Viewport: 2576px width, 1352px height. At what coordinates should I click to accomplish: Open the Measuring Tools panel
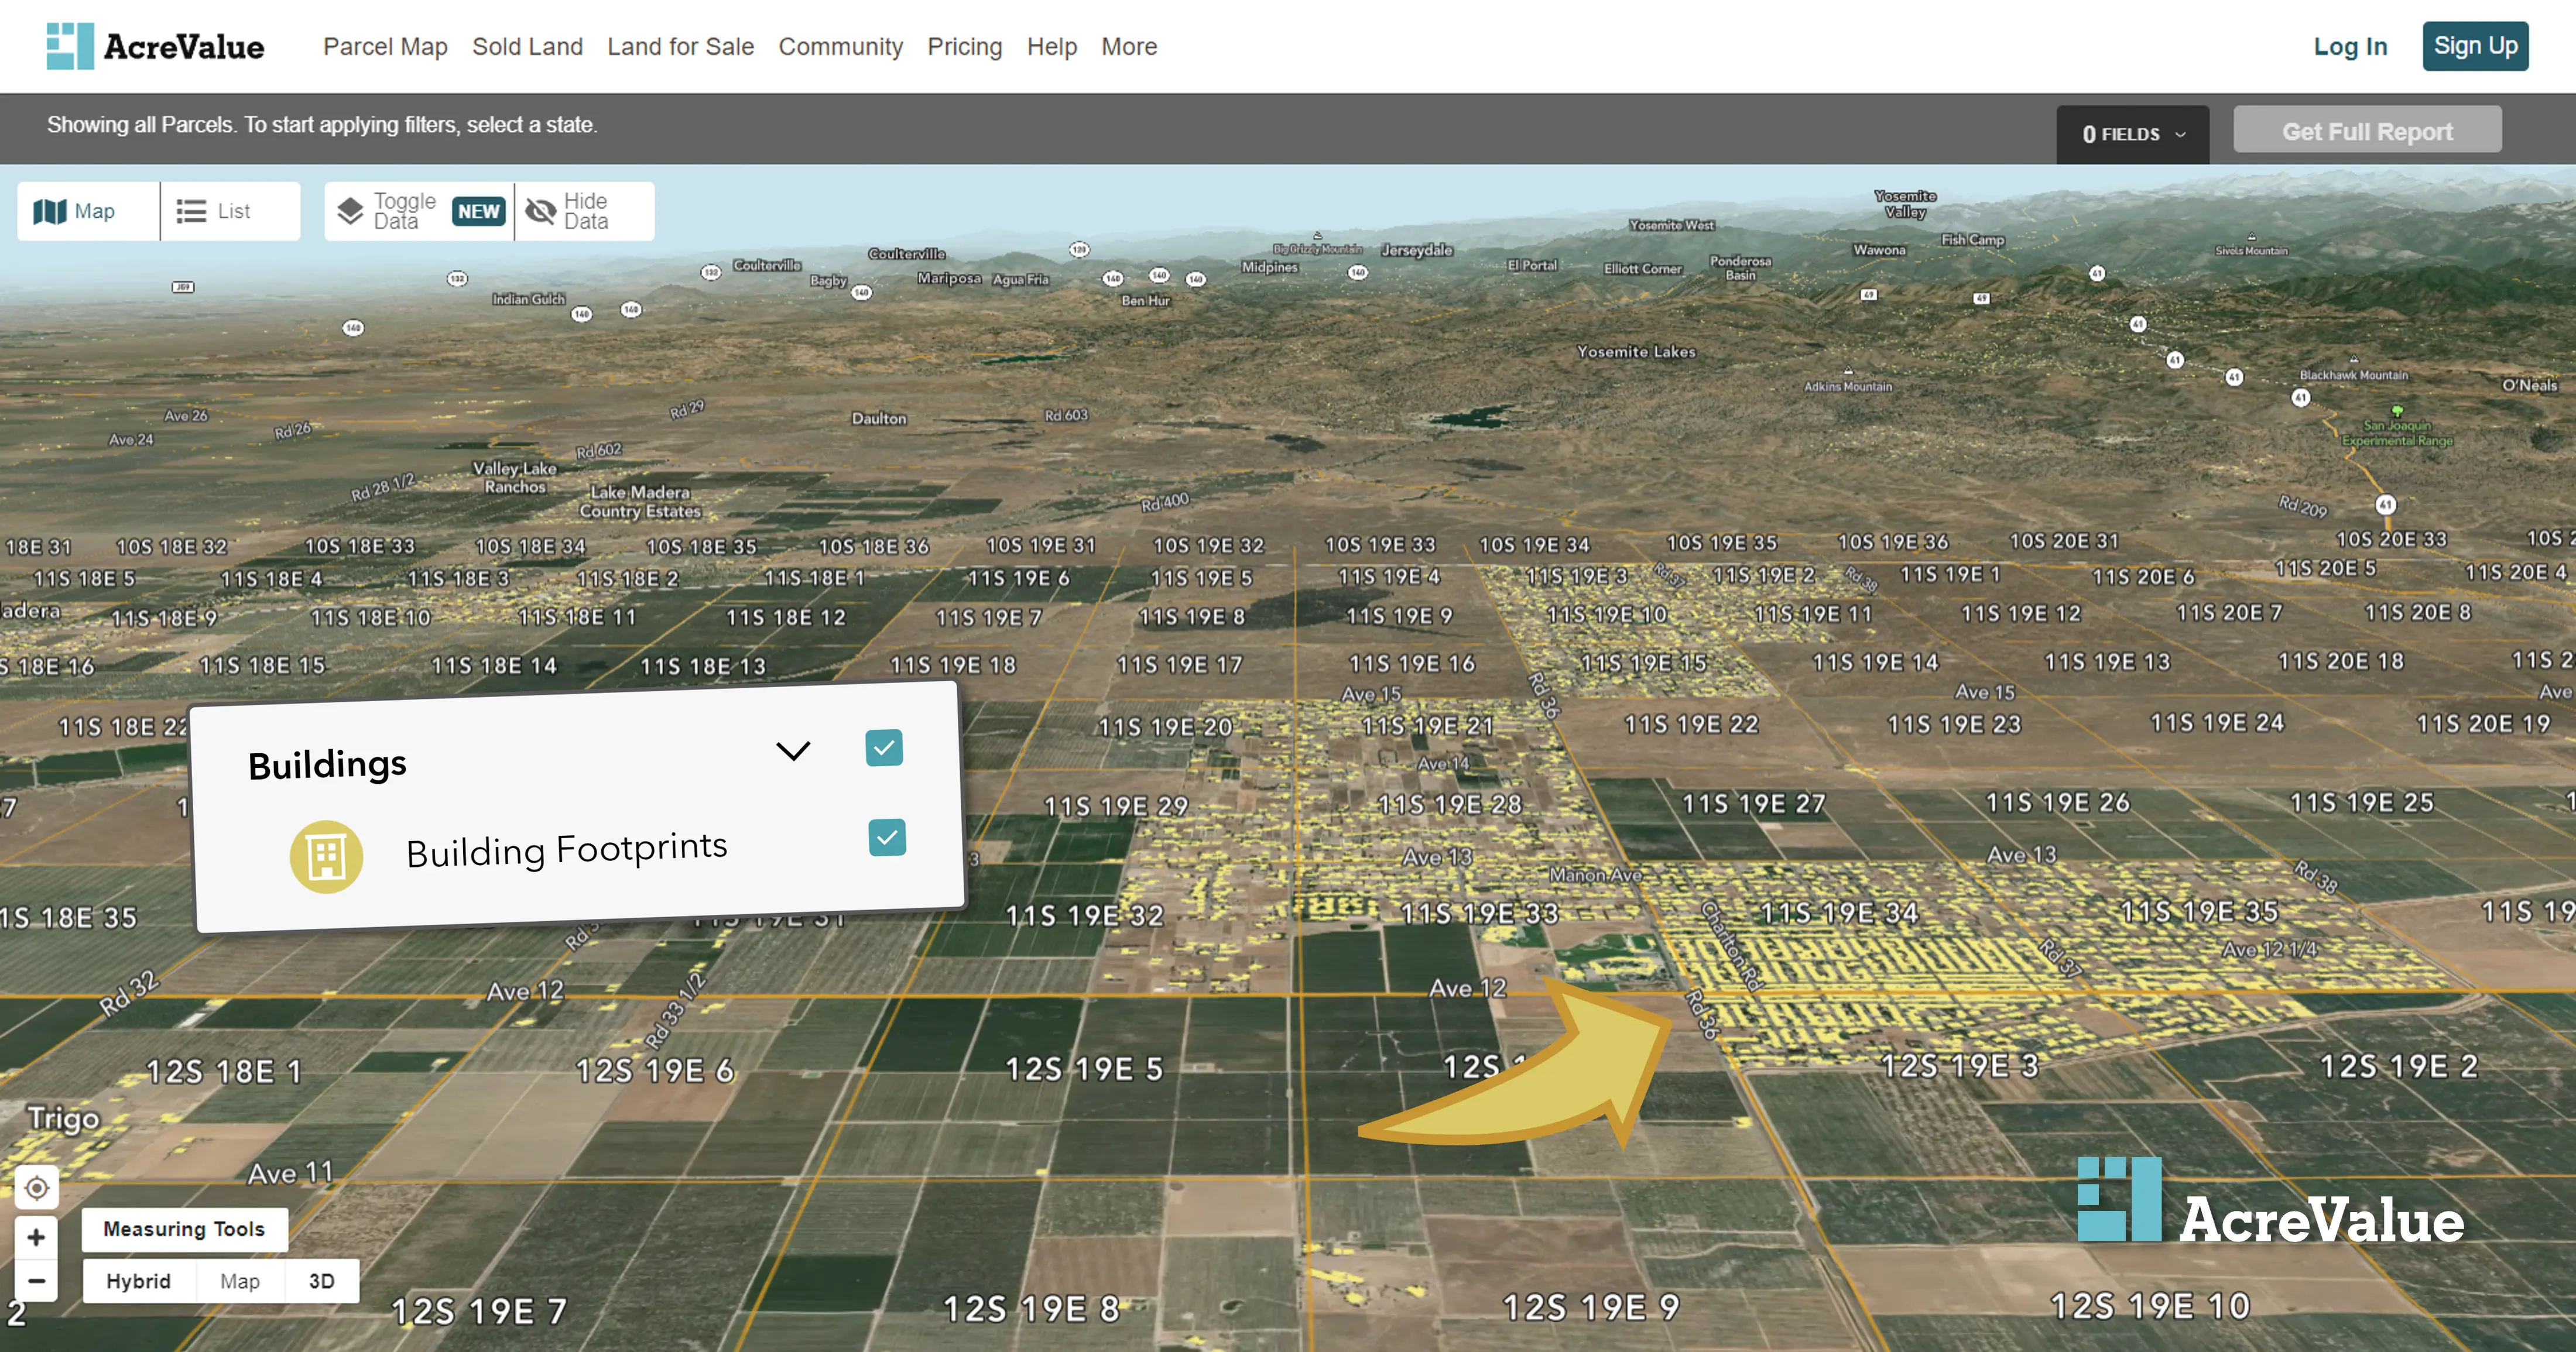[x=183, y=1229]
